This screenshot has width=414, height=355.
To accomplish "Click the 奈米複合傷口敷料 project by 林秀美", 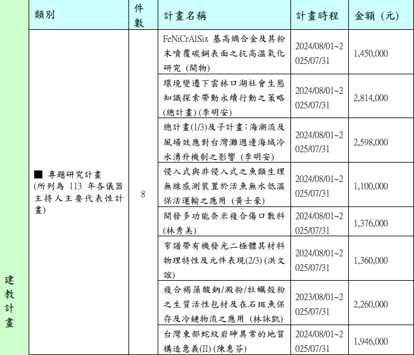I will point(224,223).
